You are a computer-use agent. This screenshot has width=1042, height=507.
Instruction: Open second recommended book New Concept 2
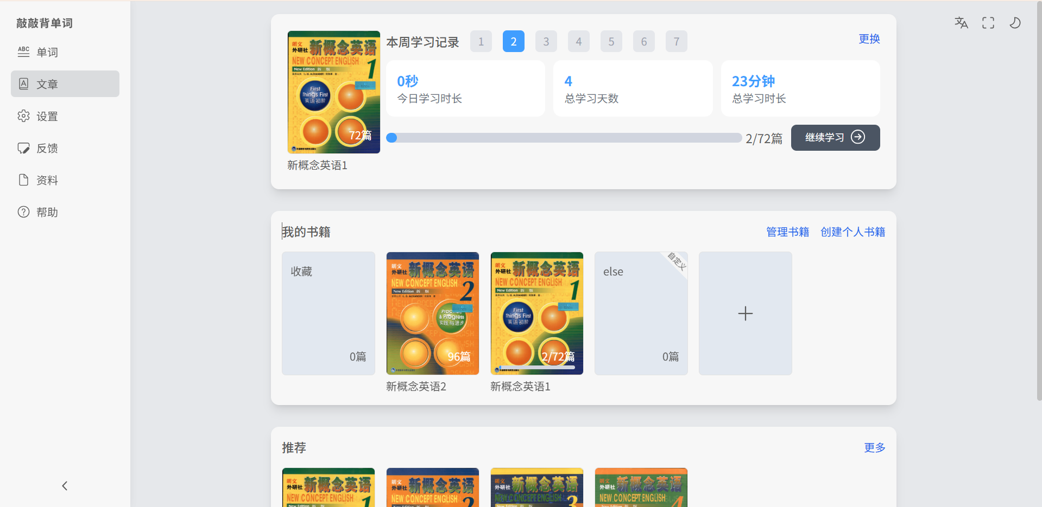point(433,487)
